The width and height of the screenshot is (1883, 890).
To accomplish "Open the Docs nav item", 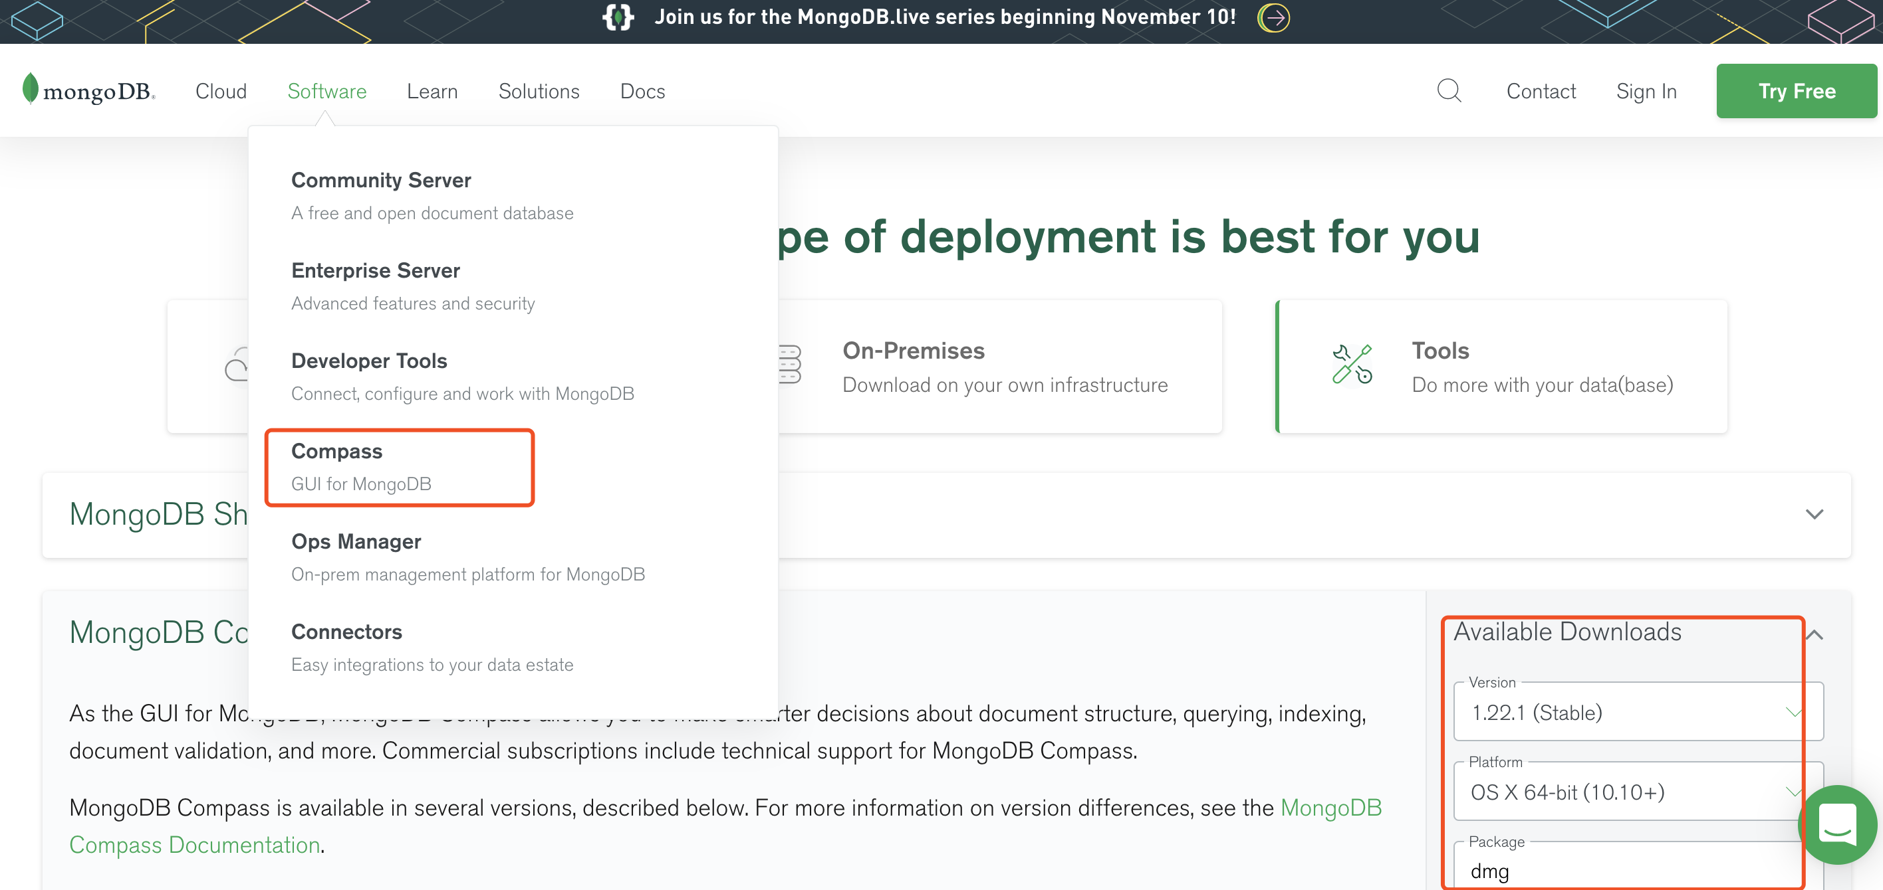I will pos(642,91).
